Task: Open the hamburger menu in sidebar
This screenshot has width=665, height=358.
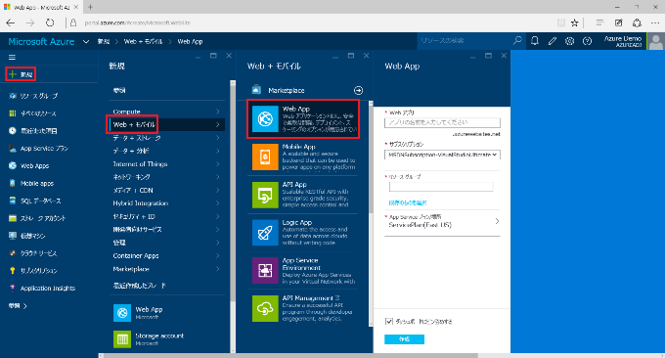Action: [x=12, y=58]
